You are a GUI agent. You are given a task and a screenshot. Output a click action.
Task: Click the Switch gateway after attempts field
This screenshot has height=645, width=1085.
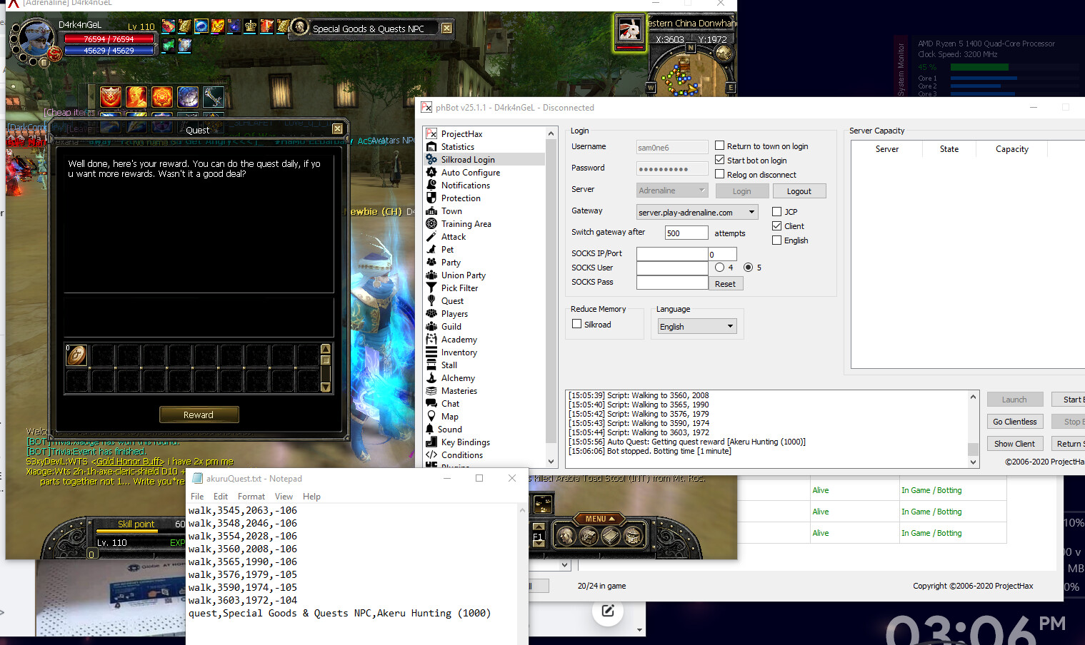point(686,233)
